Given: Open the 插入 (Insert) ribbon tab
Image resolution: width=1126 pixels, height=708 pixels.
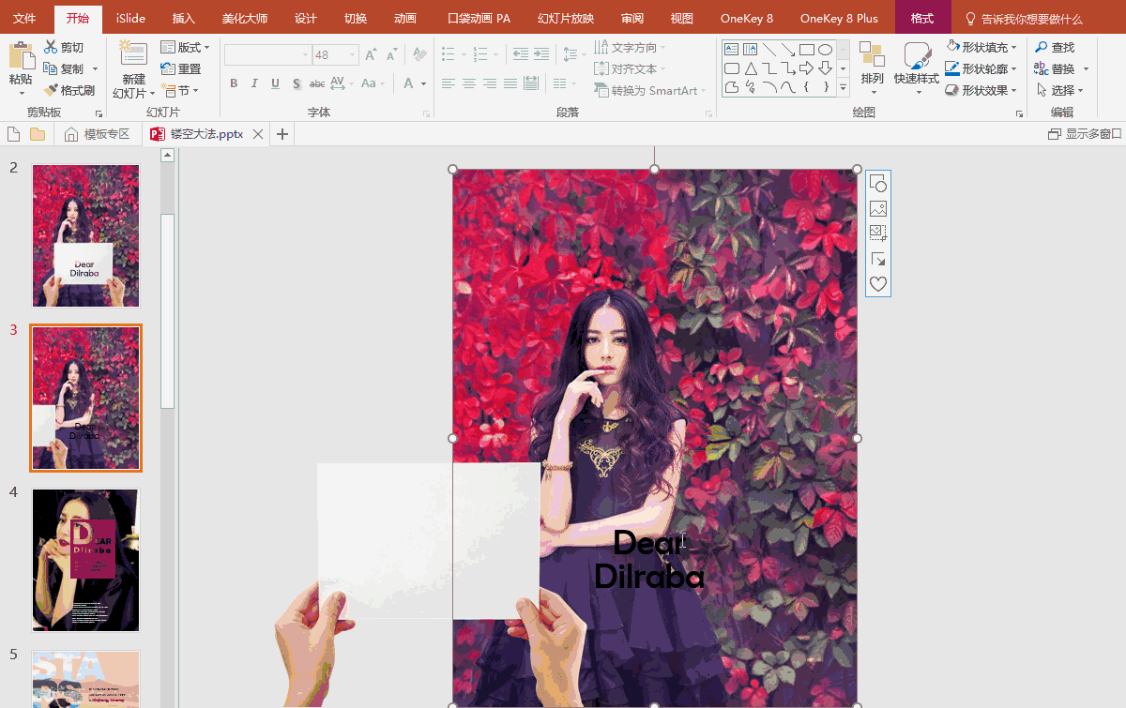Looking at the screenshot, I should point(184,19).
